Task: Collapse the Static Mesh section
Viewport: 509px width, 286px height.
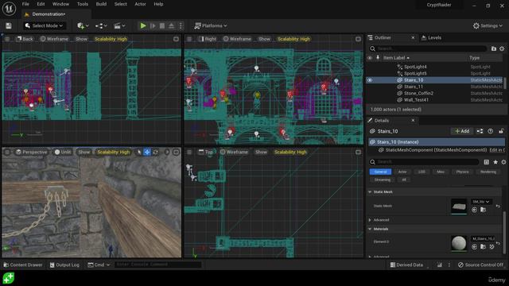Action: [370, 192]
